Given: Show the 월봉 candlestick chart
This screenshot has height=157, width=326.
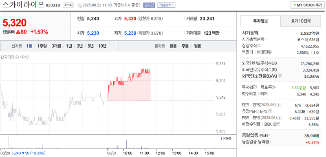Looking at the screenshot, I should (x=198, y=46).
